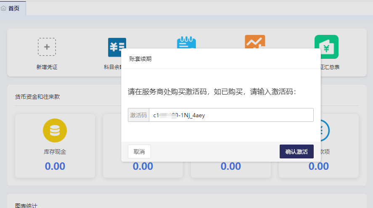
Task: Click the 账套续期 dialog title
Action: pos(140,59)
